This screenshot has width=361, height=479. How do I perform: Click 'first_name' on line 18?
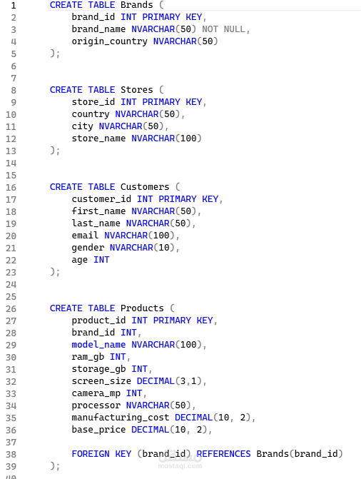tap(98, 211)
